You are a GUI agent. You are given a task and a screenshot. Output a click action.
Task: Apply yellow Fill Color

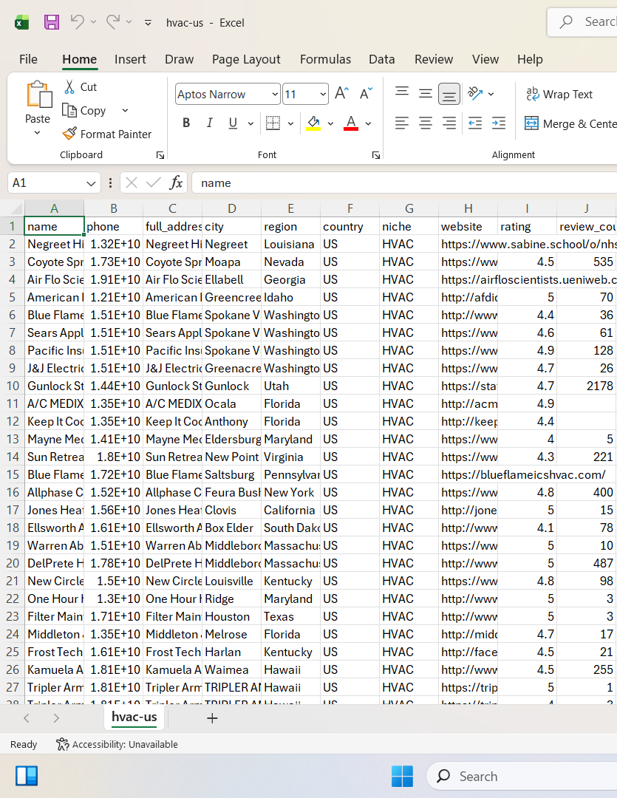point(313,123)
